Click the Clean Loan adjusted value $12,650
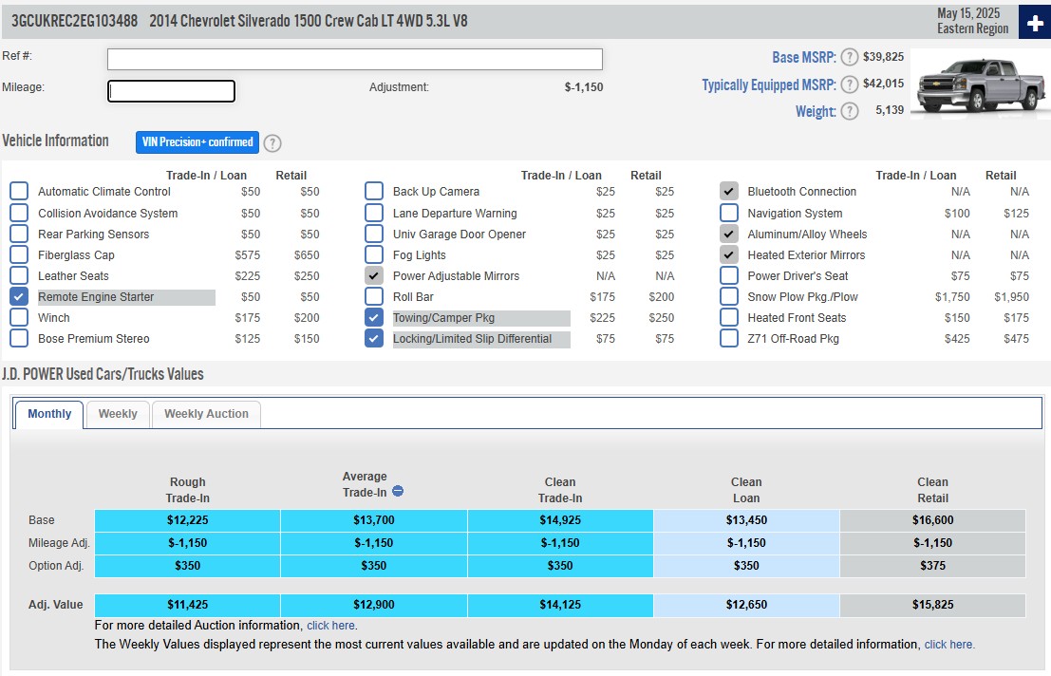The width and height of the screenshot is (1051, 676). pos(746,605)
